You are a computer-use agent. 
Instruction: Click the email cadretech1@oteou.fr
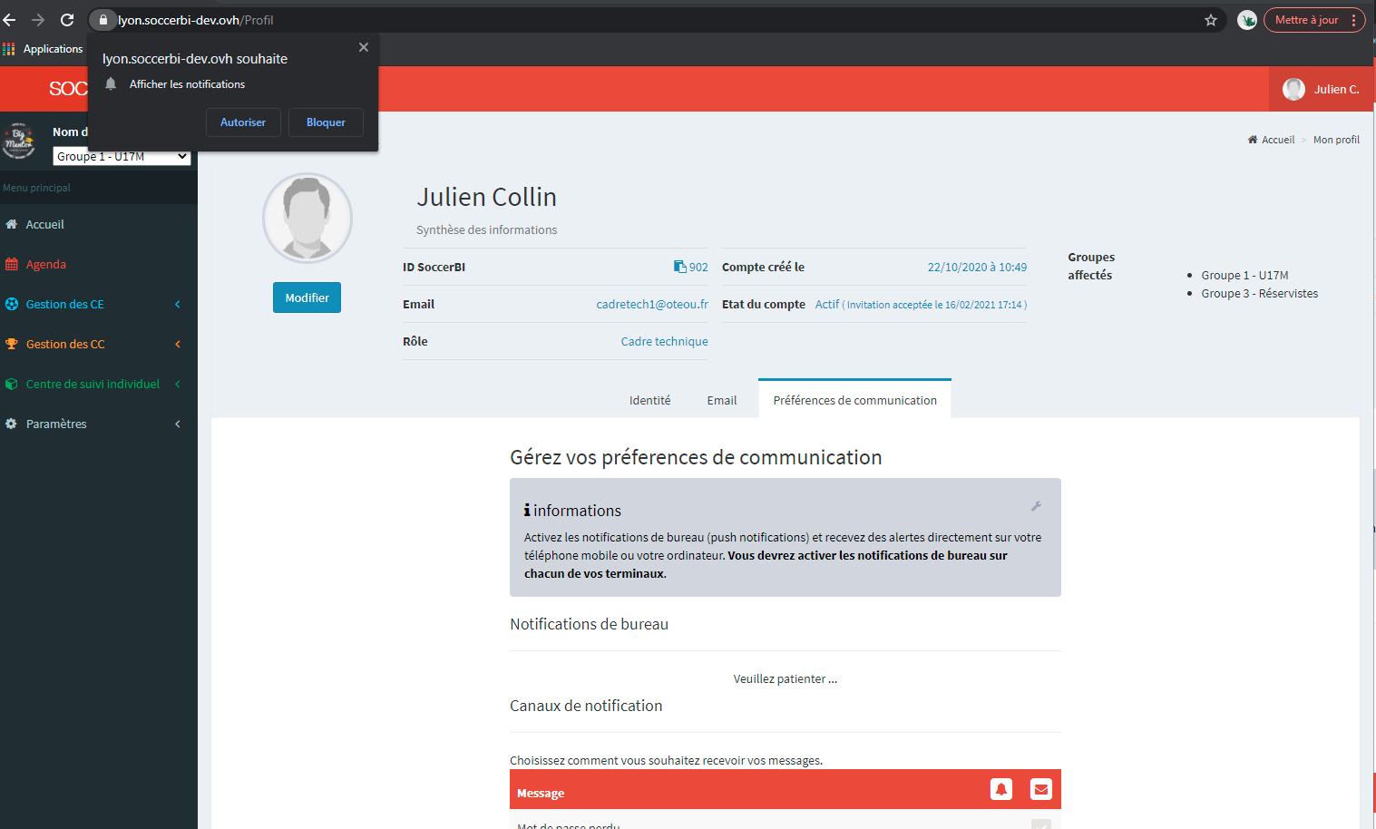pyautogui.click(x=652, y=304)
